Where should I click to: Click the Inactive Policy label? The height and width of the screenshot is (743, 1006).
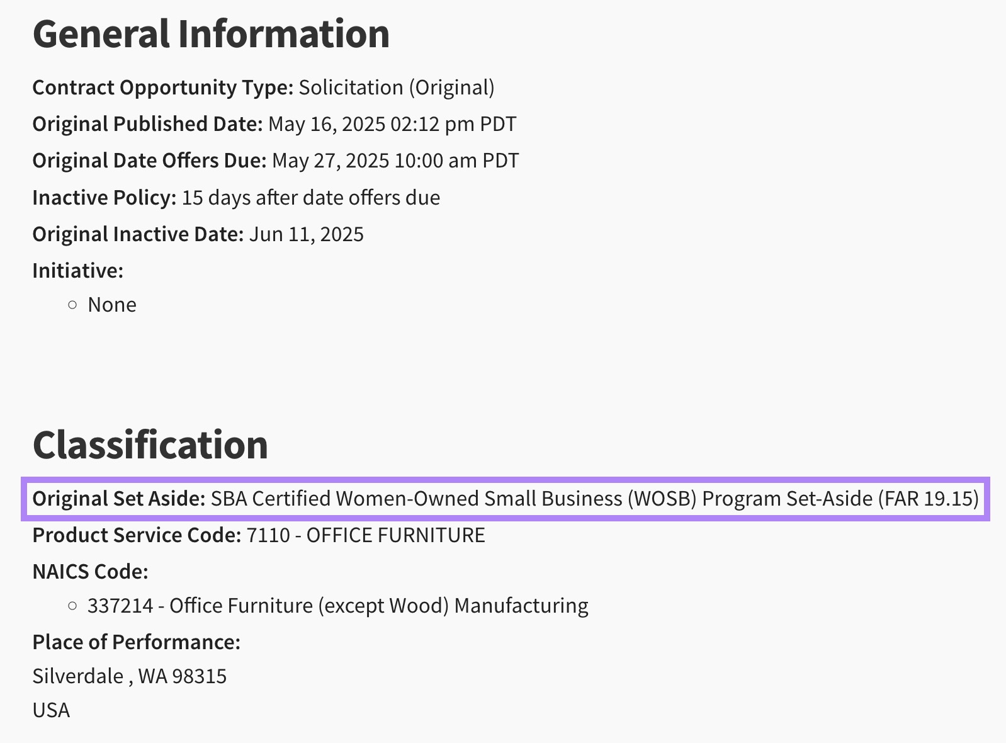(104, 198)
